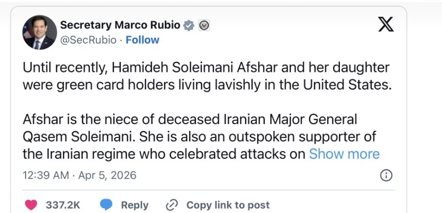
Task: Click the Reply label
Action: coord(134,205)
